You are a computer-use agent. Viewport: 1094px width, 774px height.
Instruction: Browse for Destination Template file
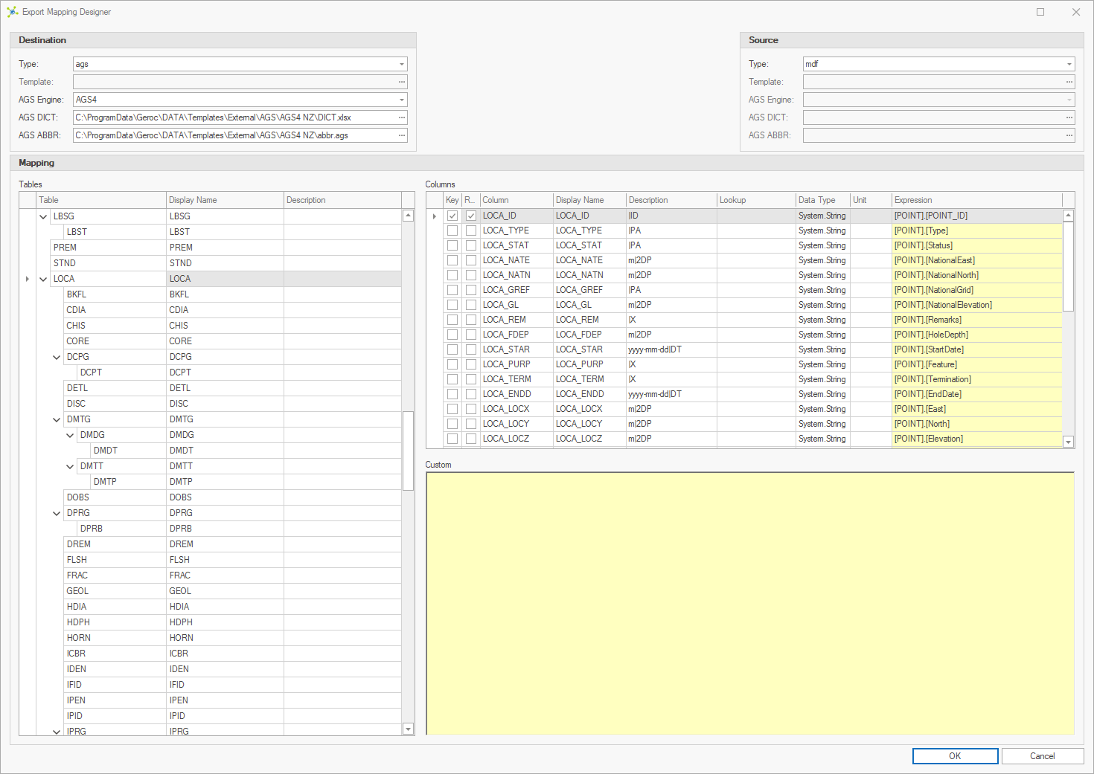coord(402,82)
